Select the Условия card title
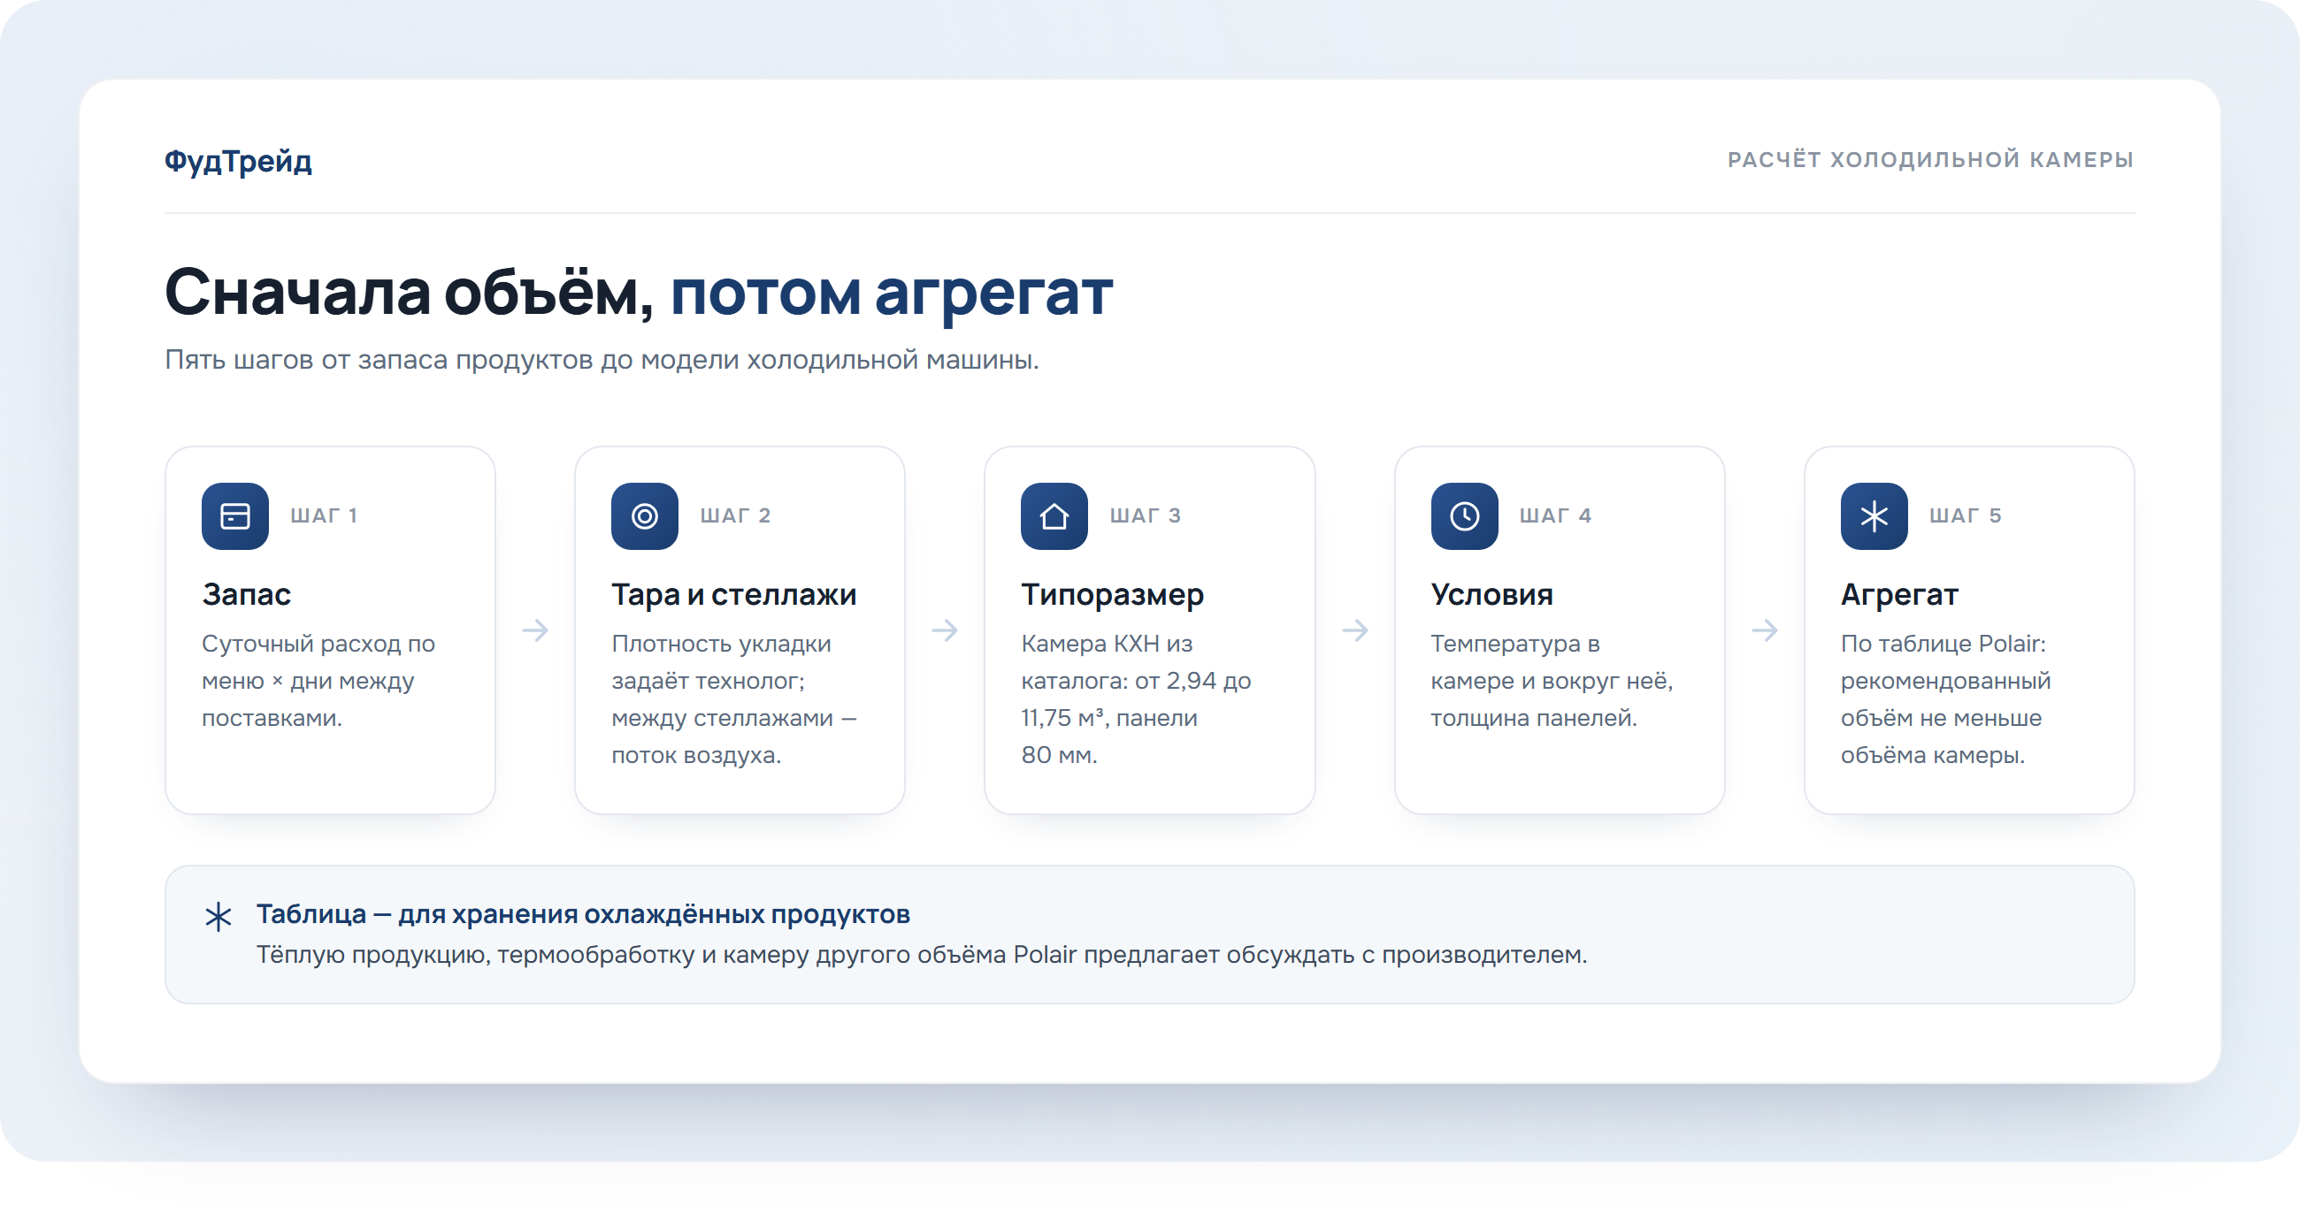This screenshot has width=2300, height=1206. click(x=1492, y=594)
